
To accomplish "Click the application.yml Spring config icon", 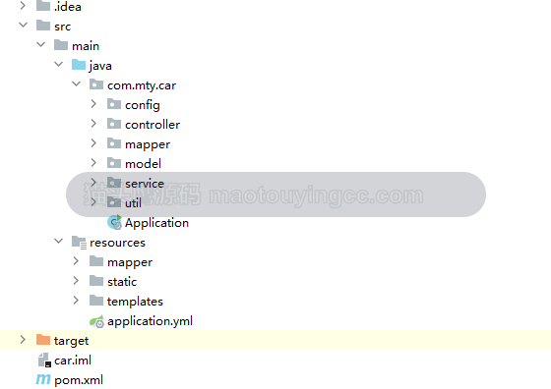I will tap(96, 321).
